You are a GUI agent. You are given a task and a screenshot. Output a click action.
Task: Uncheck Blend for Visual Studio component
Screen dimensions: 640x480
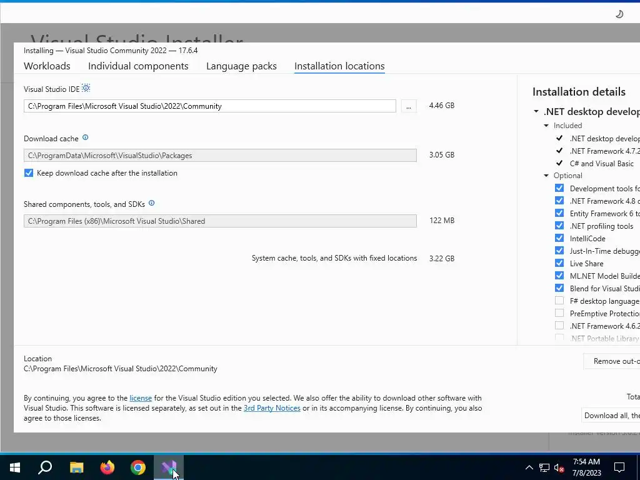559,288
